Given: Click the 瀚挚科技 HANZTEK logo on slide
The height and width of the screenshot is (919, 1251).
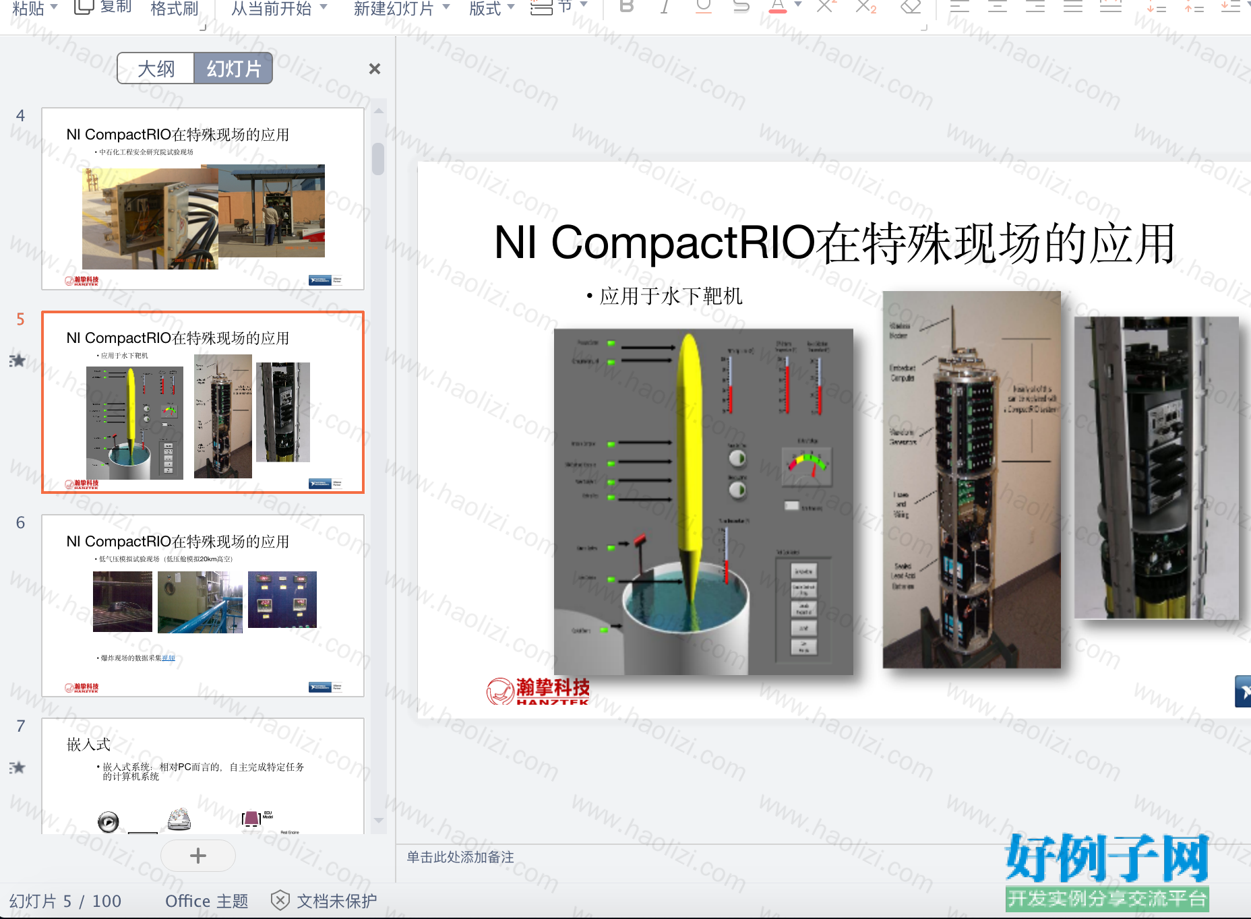Looking at the screenshot, I should (538, 691).
